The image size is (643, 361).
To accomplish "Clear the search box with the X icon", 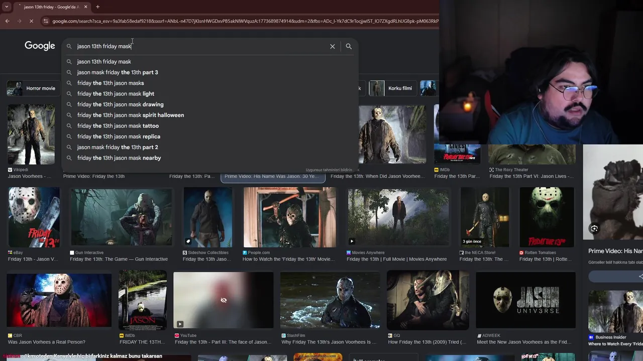I will tap(332, 46).
